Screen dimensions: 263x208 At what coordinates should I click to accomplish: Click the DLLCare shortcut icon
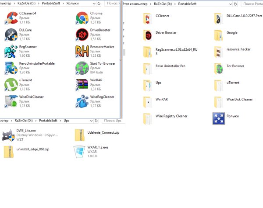click(x=11, y=35)
